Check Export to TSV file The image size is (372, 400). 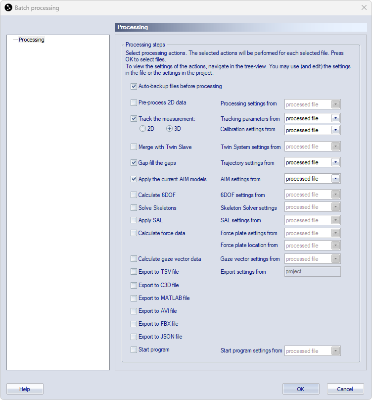pos(134,272)
